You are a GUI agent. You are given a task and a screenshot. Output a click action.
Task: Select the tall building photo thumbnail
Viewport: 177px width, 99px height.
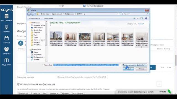tap(56, 36)
